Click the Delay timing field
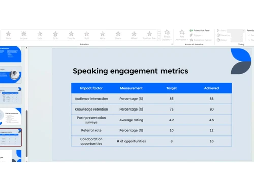This screenshot has height=191, width=254. pyautogui.click(x=237, y=40)
